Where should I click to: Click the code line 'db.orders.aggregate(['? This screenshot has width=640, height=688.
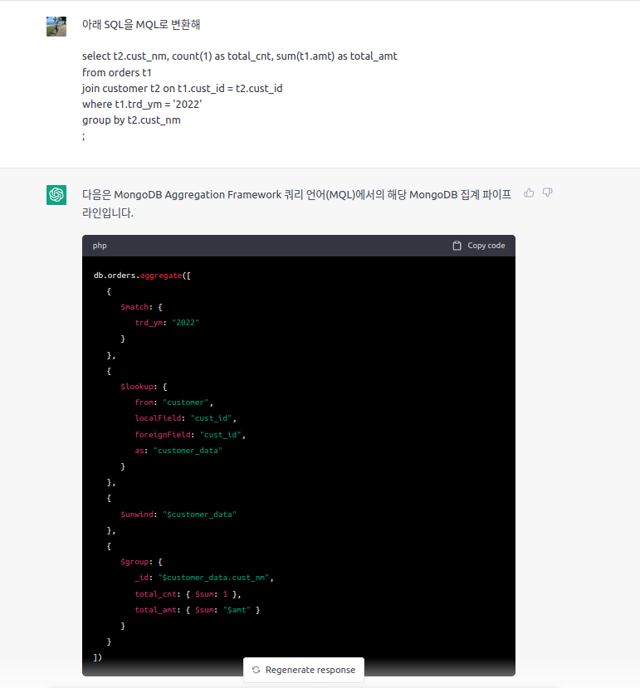click(x=142, y=276)
